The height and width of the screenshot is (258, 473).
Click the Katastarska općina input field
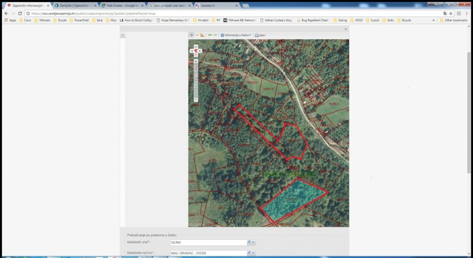(207, 253)
